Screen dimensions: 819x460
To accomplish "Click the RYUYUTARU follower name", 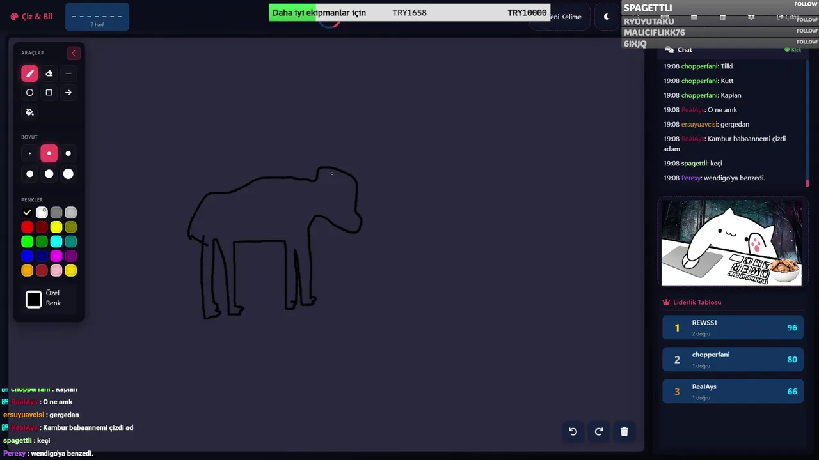I will tap(649, 22).
